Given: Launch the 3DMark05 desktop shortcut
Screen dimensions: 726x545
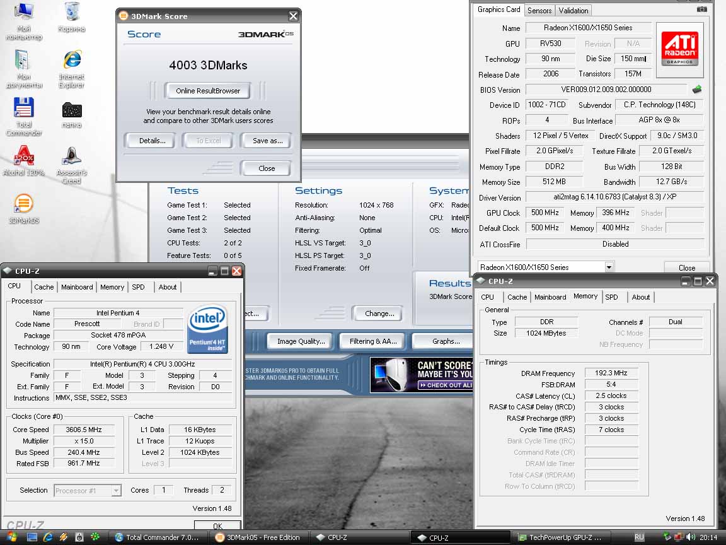Looking at the screenshot, I should (23, 209).
